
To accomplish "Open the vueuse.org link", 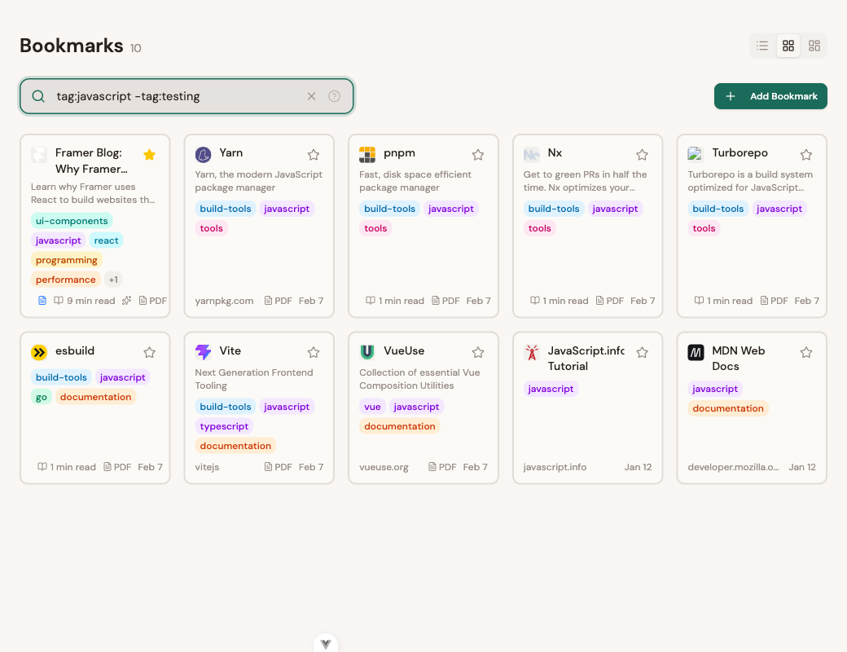I will click(384, 467).
